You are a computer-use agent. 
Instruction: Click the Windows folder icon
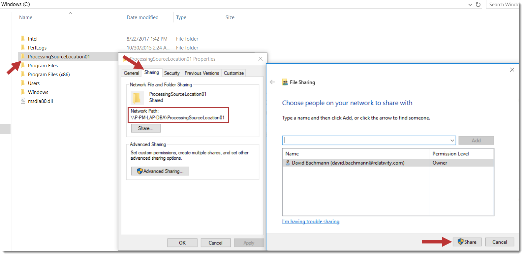coord(23,92)
